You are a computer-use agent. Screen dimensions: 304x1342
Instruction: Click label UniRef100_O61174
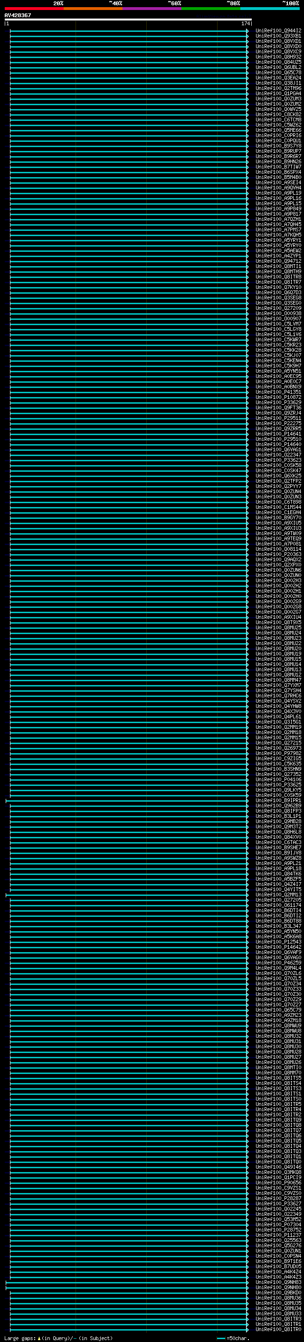tap(278, 905)
